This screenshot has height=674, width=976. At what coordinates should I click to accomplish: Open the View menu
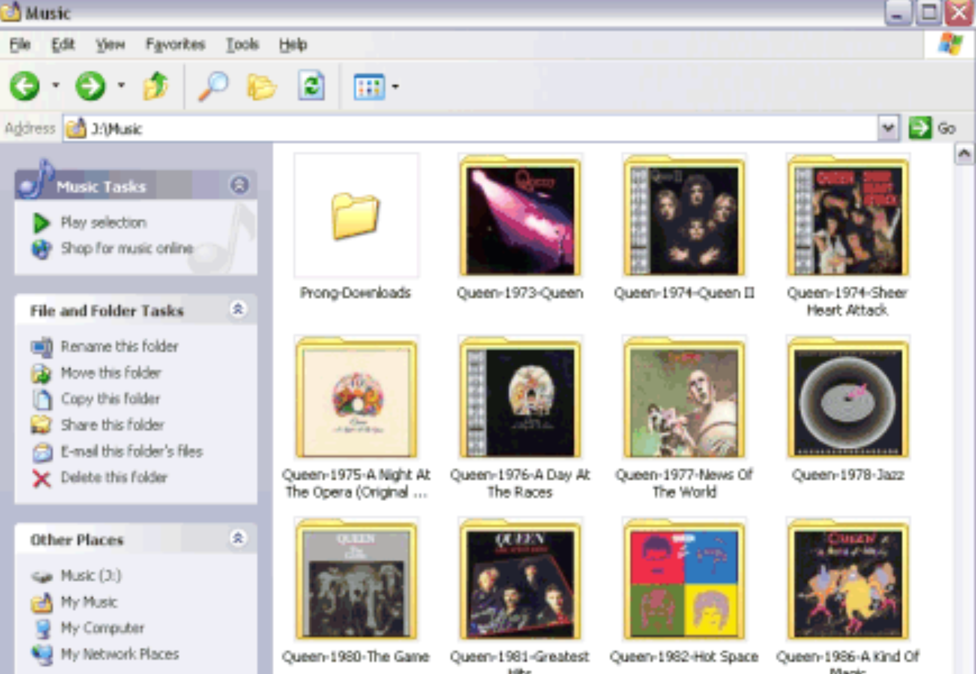pos(110,44)
